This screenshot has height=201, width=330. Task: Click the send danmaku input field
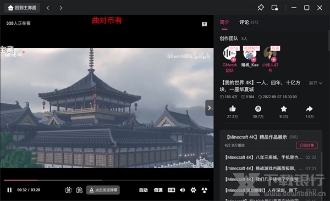(103, 190)
